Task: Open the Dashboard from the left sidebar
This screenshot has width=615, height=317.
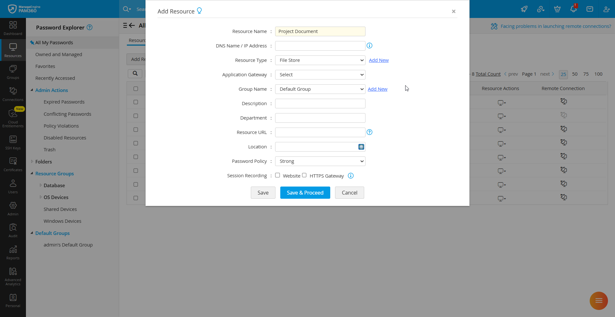Action: (13, 28)
